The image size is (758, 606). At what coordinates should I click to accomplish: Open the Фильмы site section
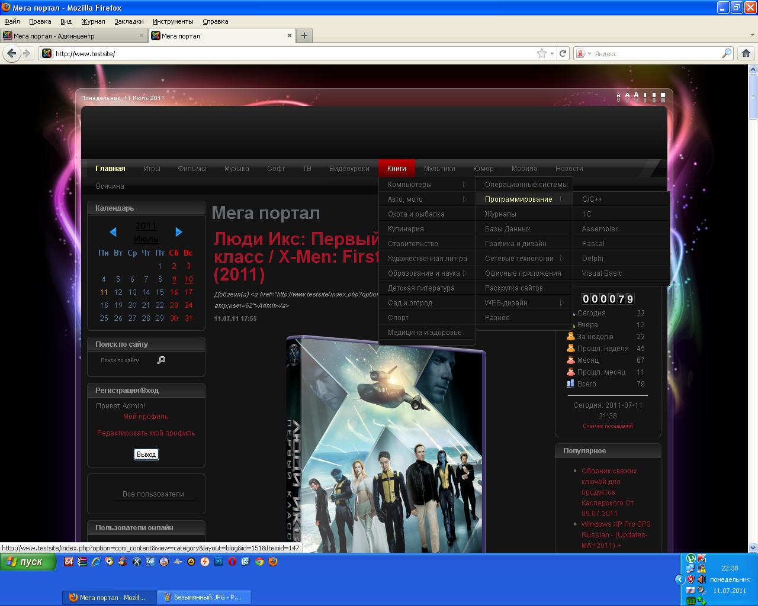[192, 169]
